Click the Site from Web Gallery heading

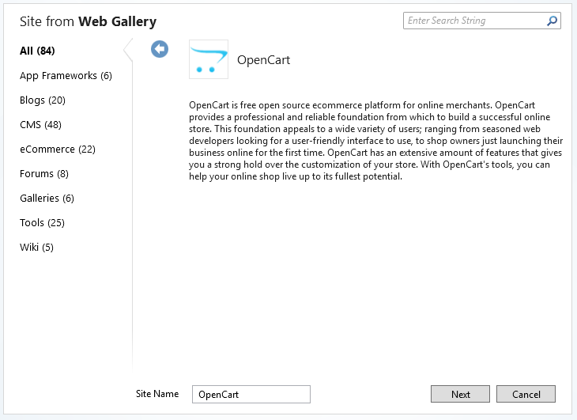89,21
